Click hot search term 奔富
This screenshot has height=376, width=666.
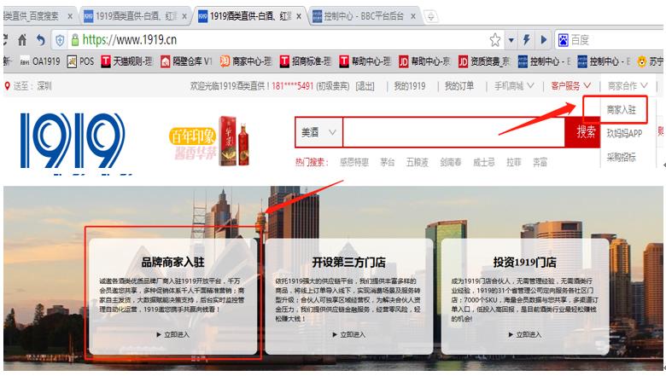pyautogui.click(x=540, y=162)
